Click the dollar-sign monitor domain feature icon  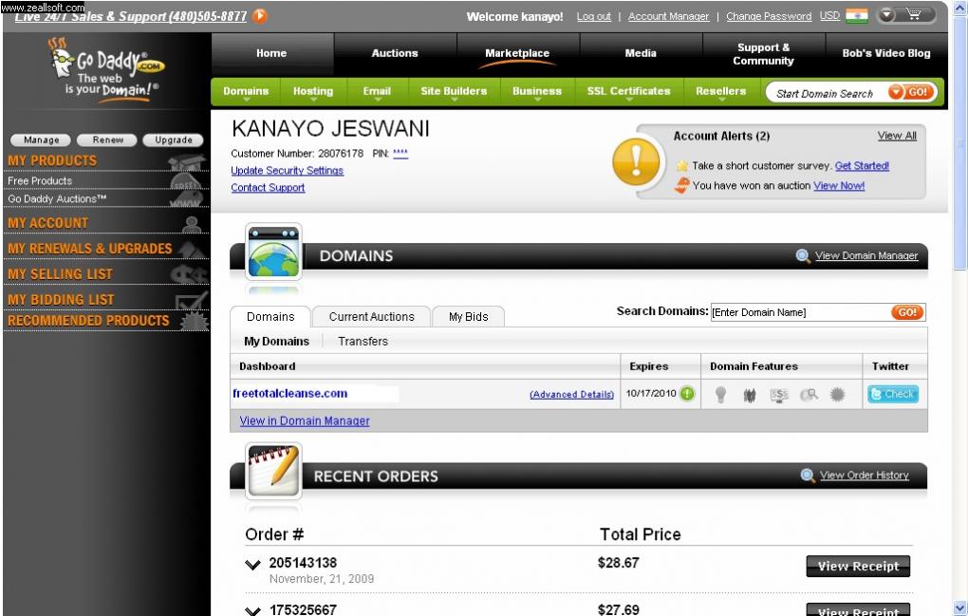(779, 395)
